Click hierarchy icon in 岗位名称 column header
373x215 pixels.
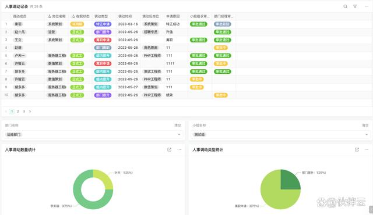point(49,16)
